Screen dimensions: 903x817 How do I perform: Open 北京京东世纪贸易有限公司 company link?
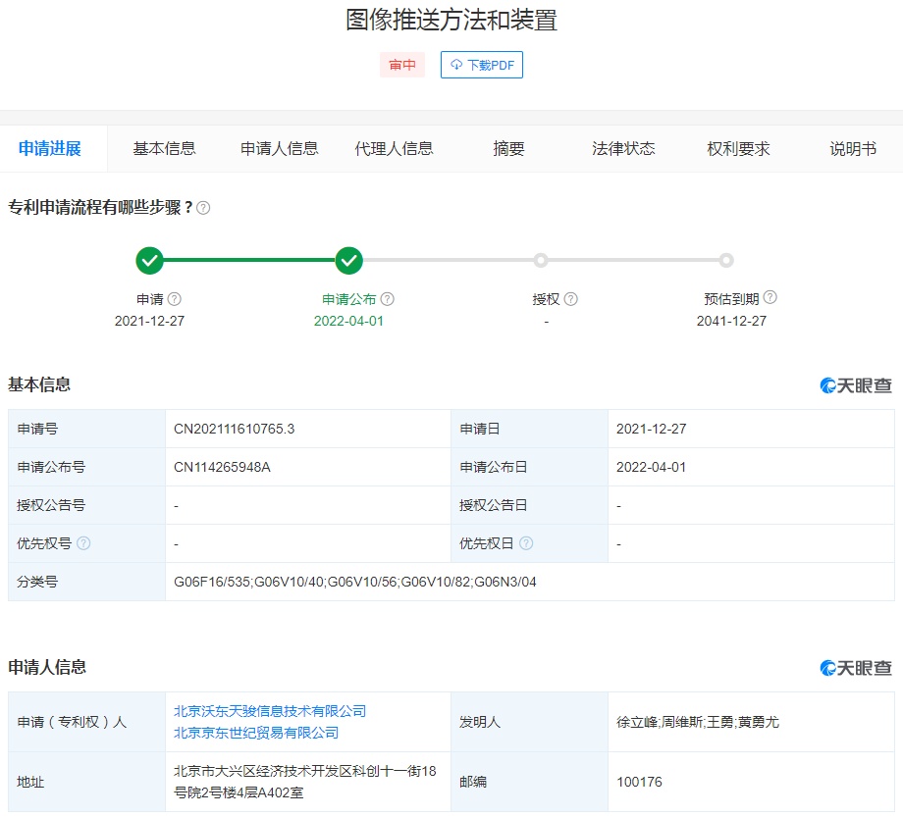point(256,733)
